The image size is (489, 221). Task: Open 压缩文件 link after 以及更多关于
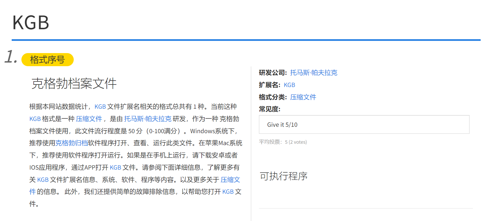click(230, 180)
